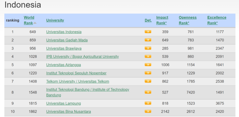The width and height of the screenshot is (239, 117).
Task: Click excellence rank value 1177
Action: coord(220,32)
